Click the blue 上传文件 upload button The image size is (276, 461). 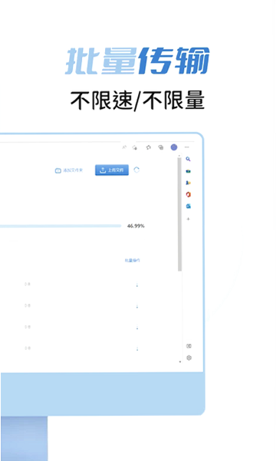point(112,170)
